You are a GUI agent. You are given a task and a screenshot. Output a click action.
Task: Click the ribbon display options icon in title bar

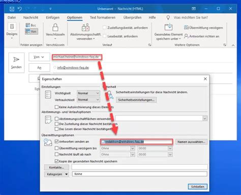coord(194,9)
